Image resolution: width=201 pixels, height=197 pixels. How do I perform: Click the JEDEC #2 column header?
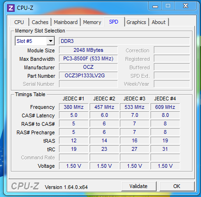[104, 98]
